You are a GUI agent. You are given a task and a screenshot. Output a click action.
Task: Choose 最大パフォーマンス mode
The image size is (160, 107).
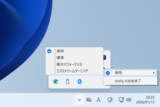tap(74, 64)
